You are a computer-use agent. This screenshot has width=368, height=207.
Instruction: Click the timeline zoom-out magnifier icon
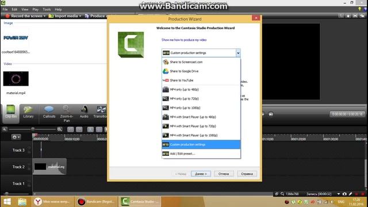5,129
